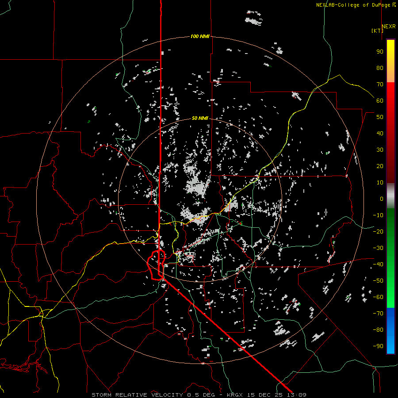The width and height of the screenshot is (398, 398).
Task: Click the 50 value on the velocity scale
Action: coord(380,117)
